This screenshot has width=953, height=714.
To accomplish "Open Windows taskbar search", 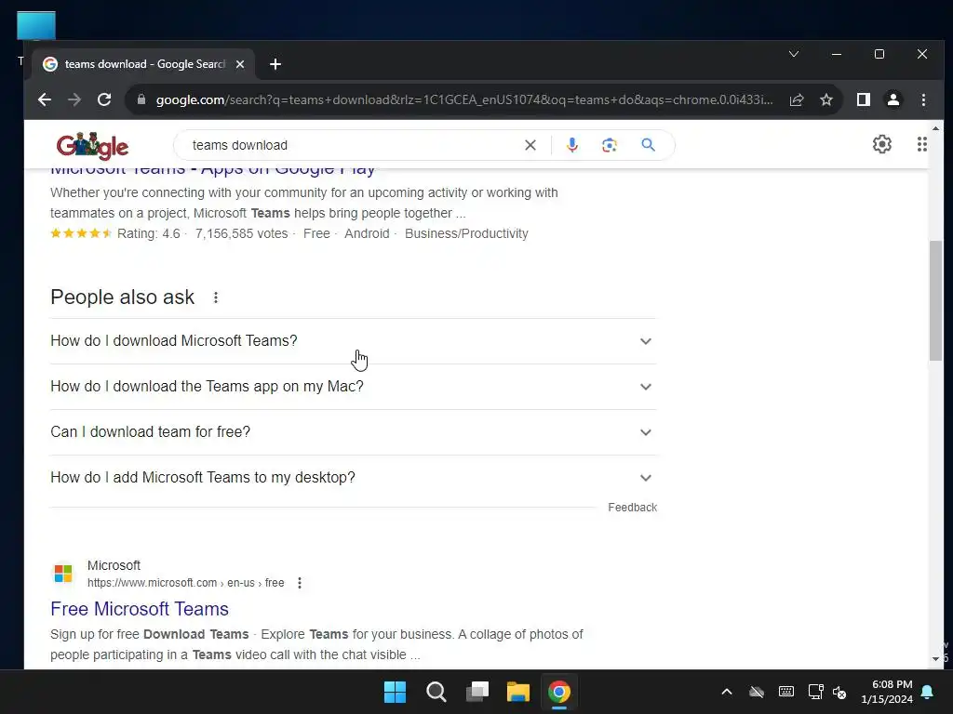I will click(436, 692).
